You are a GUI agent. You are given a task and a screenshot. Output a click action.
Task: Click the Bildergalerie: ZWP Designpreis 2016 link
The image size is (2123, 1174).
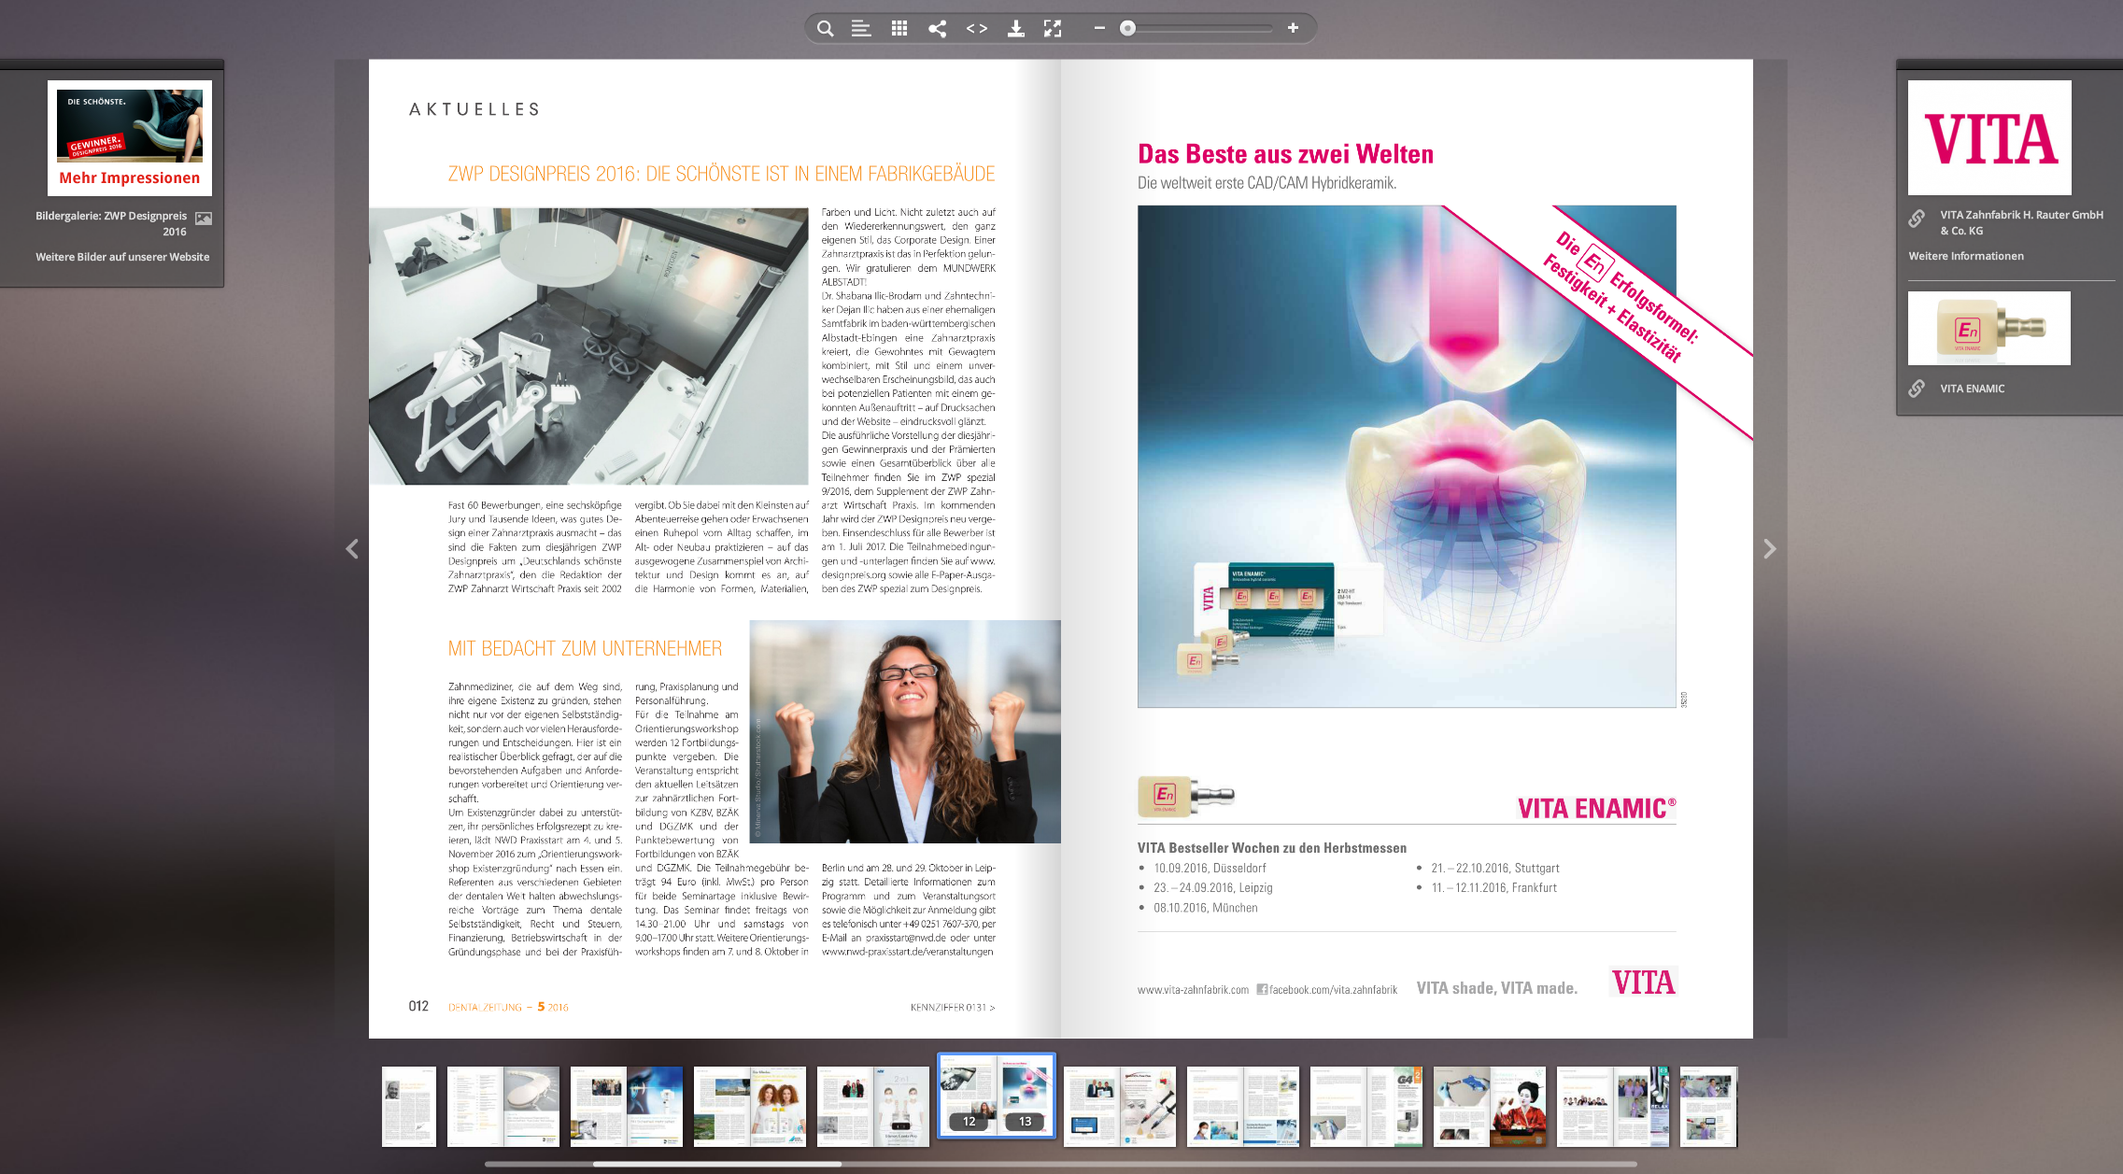coord(111,223)
